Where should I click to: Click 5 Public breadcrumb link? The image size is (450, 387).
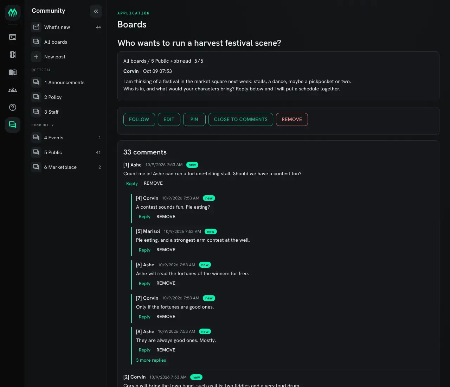[x=160, y=61]
